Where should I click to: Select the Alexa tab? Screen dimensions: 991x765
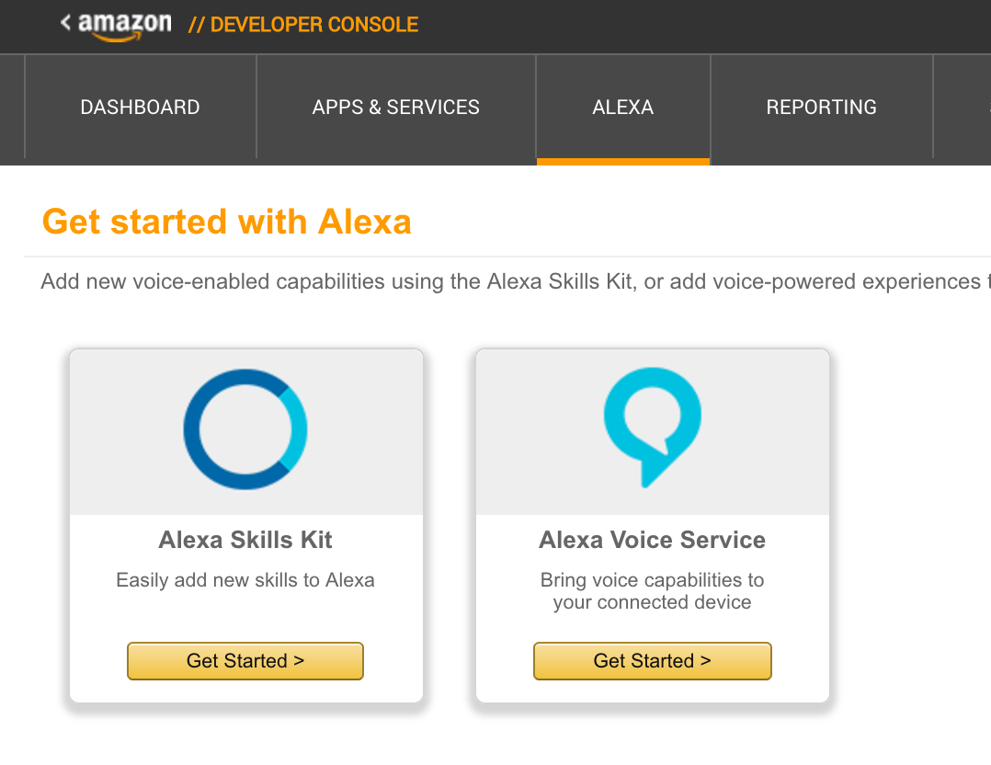pyautogui.click(x=622, y=108)
